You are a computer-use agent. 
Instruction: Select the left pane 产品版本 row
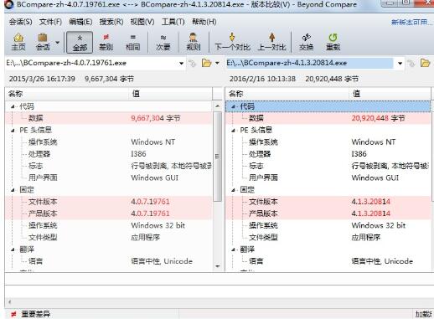109,214
